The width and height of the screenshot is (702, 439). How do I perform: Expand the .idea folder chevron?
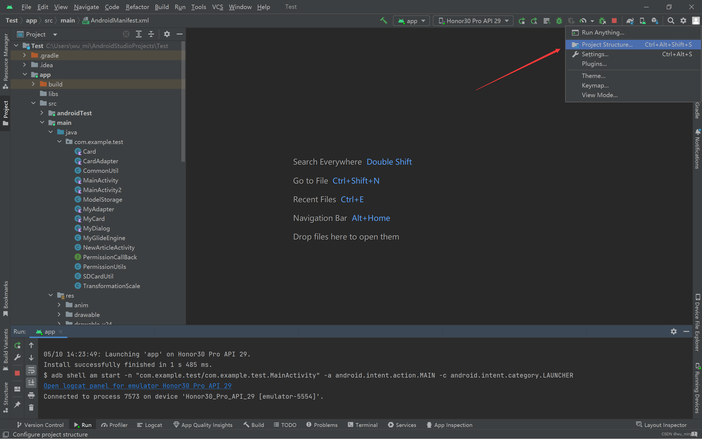click(x=25, y=65)
